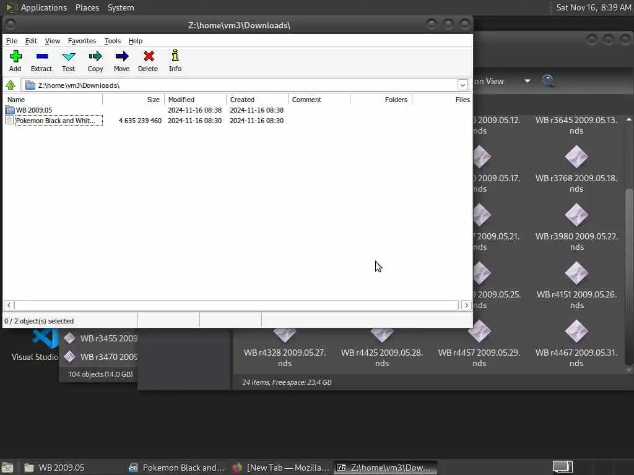Sort by the Folders column header
This screenshot has width=634, height=475.
pos(381,100)
